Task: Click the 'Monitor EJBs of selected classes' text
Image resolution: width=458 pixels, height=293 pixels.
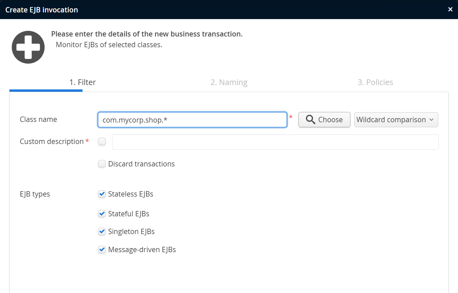Action: pyautogui.click(x=109, y=45)
